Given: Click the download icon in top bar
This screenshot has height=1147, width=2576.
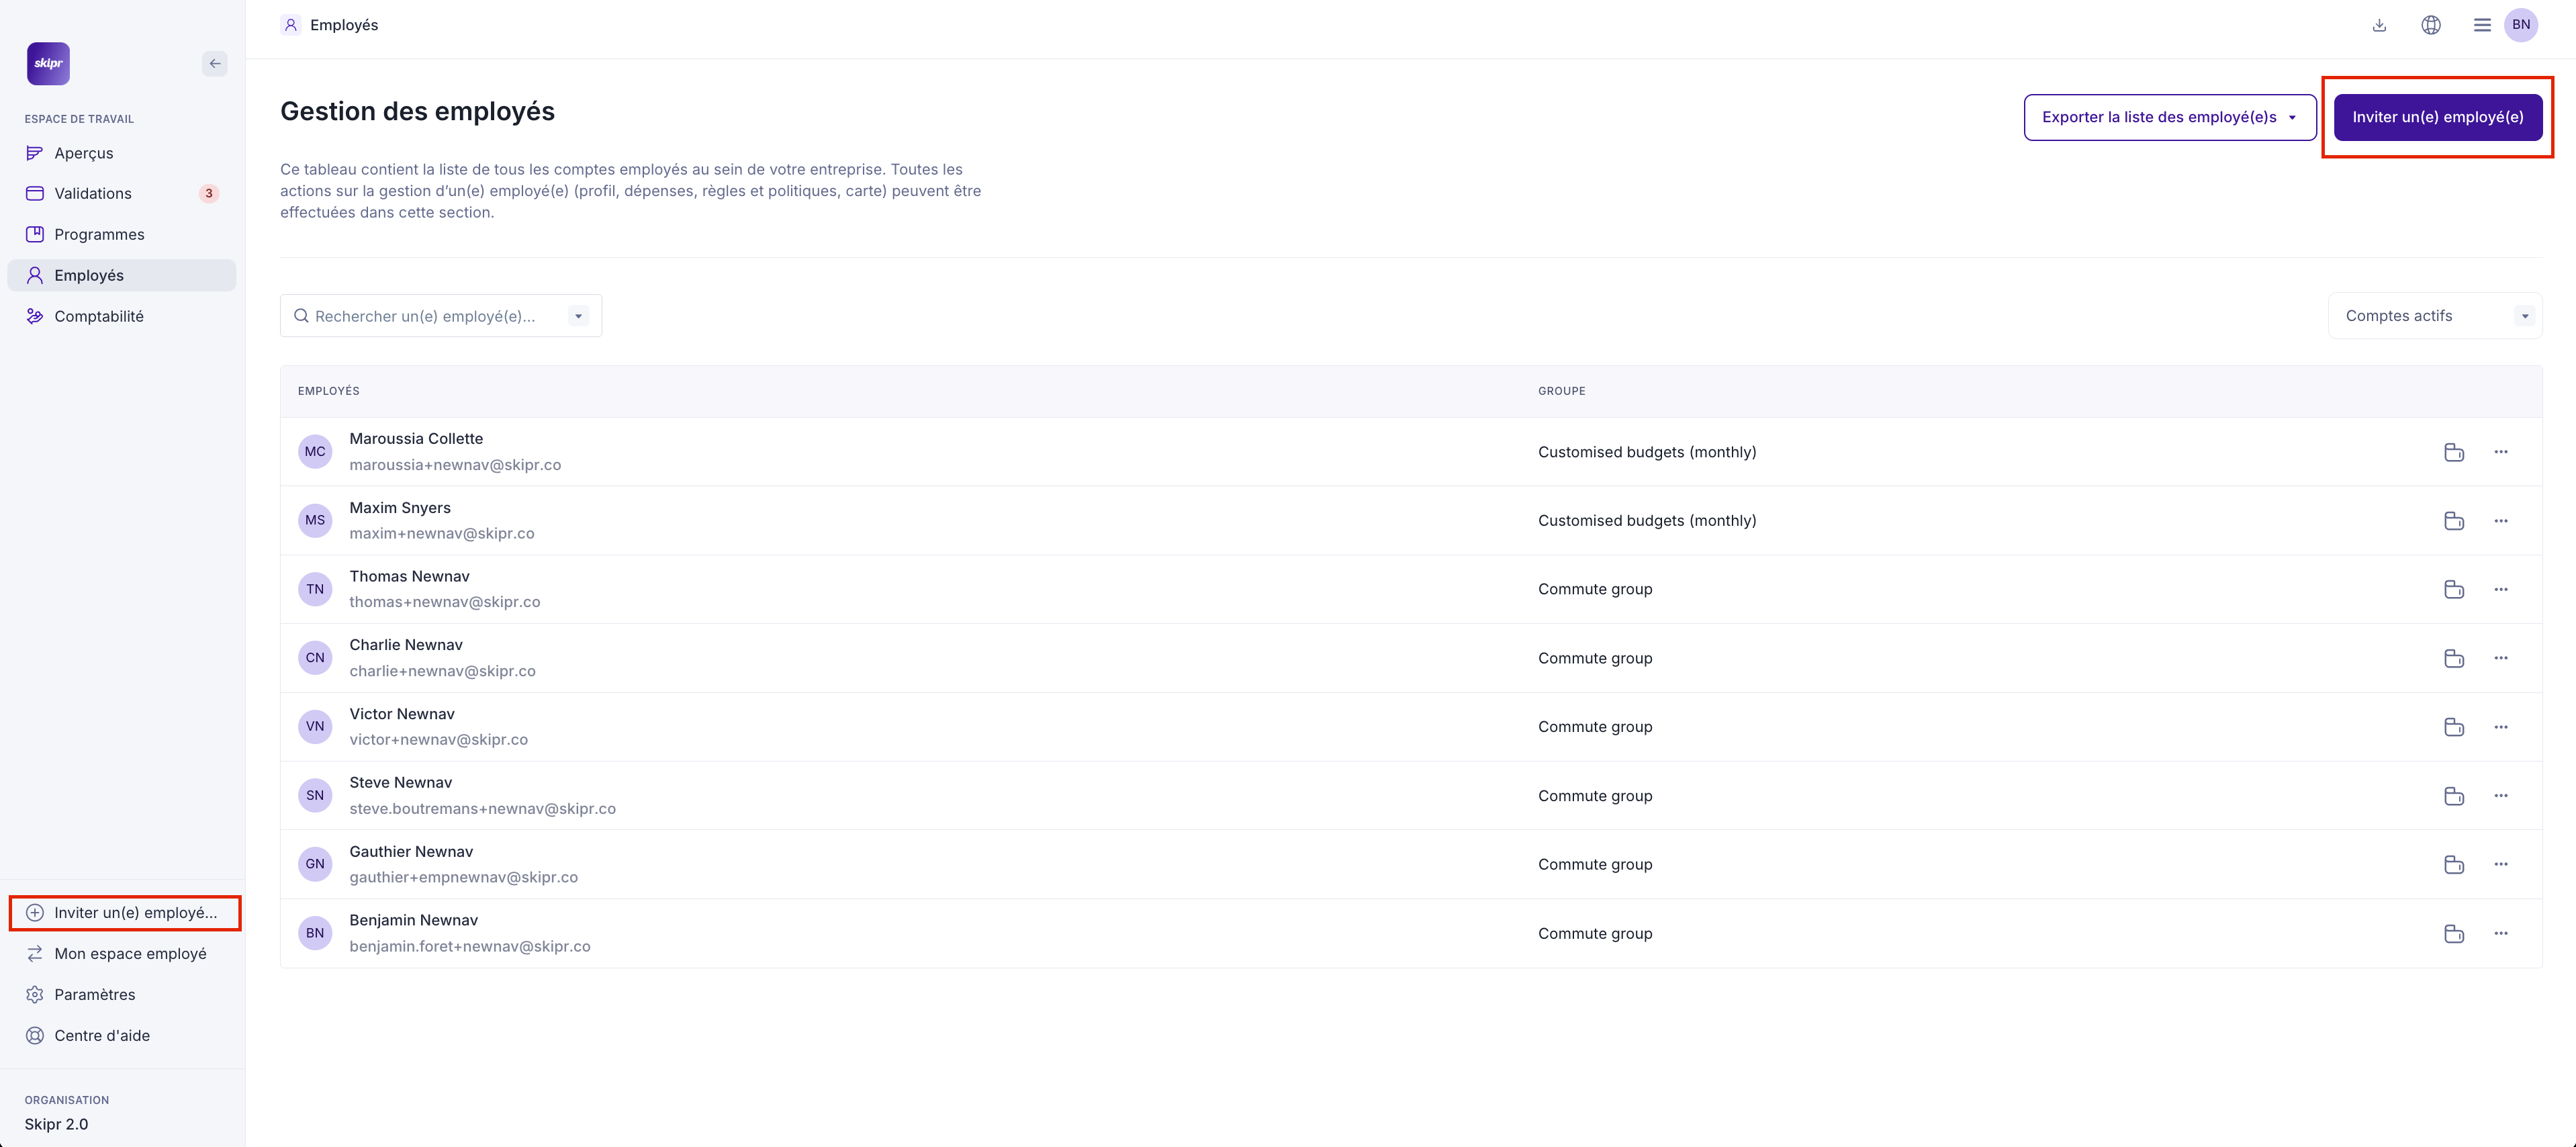Looking at the screenshot, I should click(x=2379, y=25).
